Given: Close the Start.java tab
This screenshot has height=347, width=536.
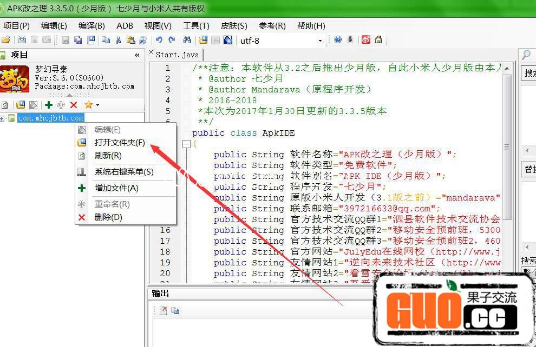Looking at the screenshot, I should point(152,54).
